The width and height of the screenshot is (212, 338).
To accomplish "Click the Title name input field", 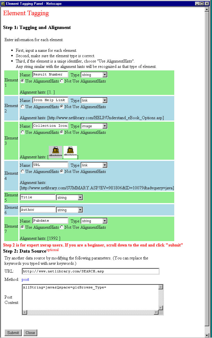I will pyautogui.click(x=38, y=197).
